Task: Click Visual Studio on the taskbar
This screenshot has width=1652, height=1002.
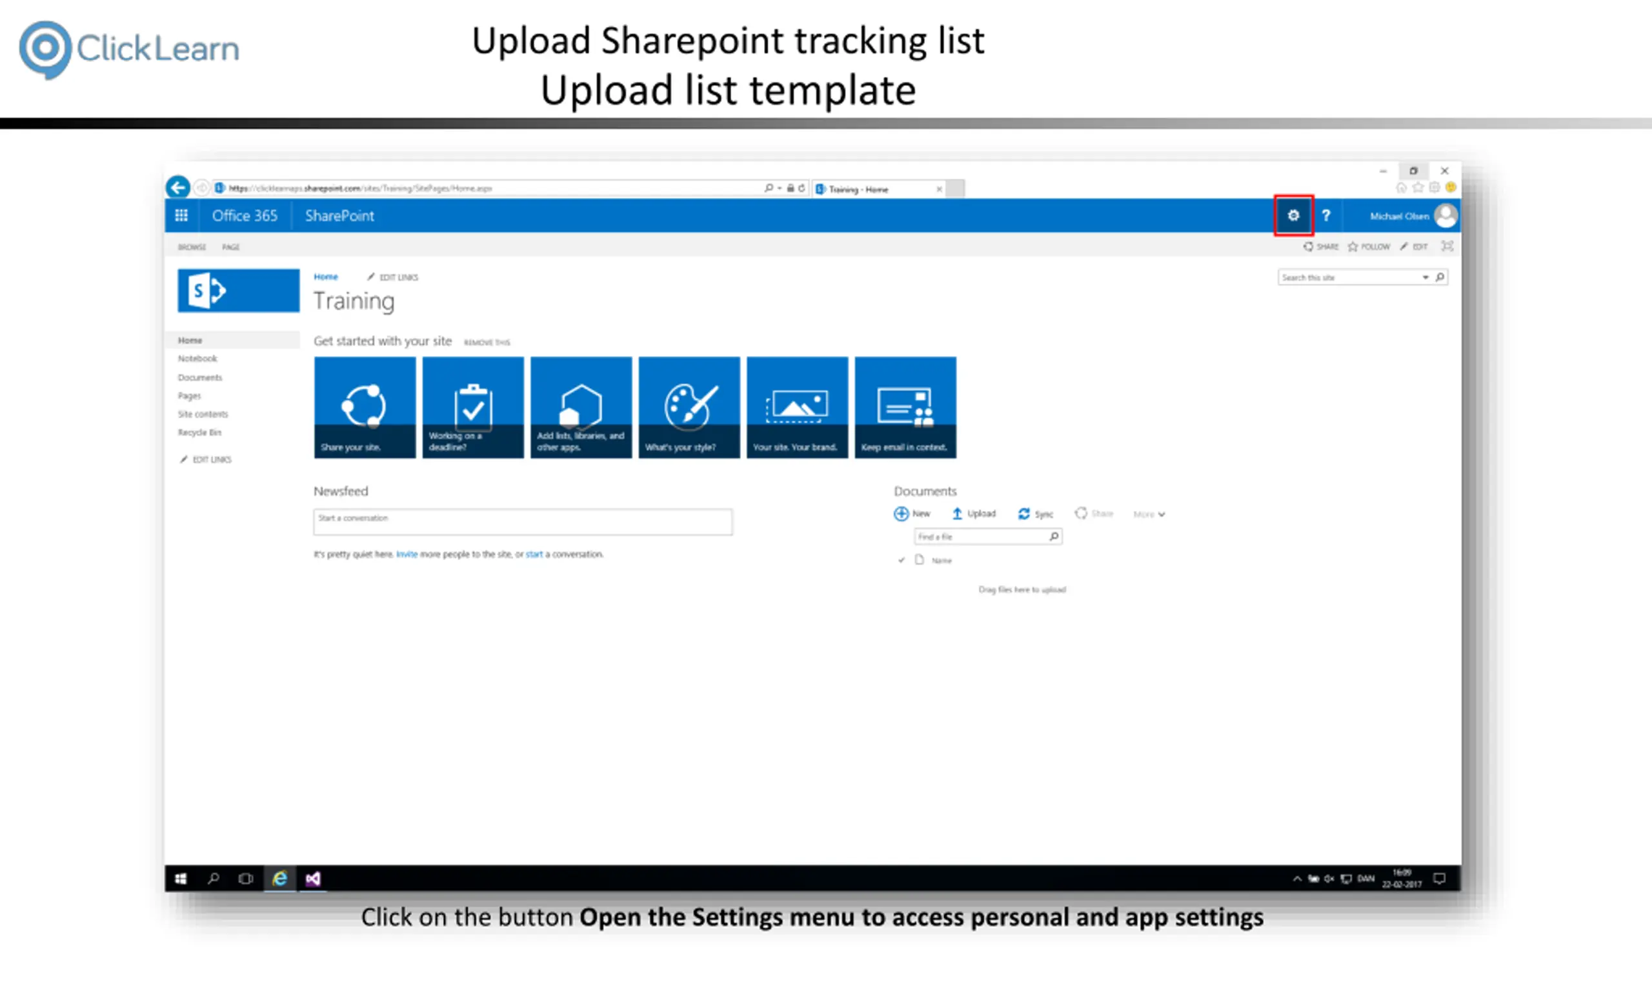Action: click(312, 879)
